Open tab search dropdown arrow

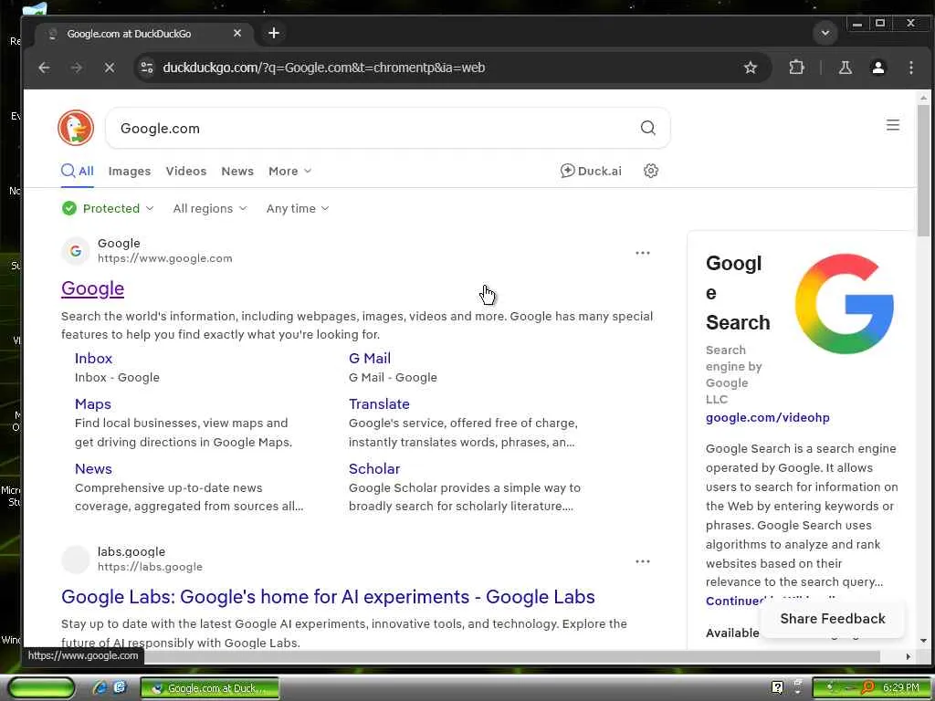825,33
